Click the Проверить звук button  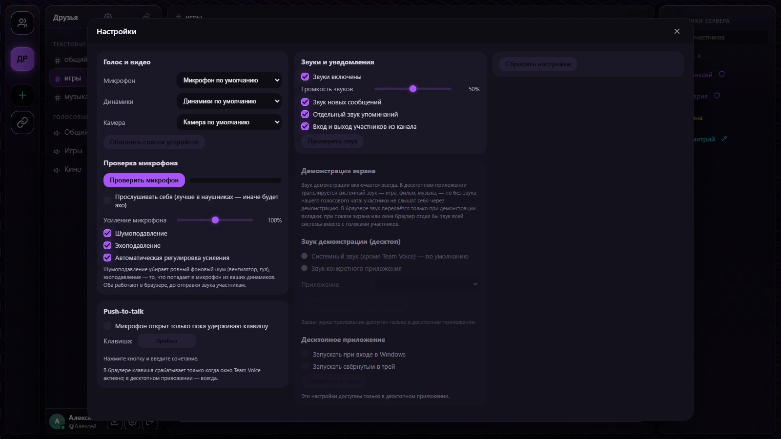pyautogui.click(x=332, y=141)
